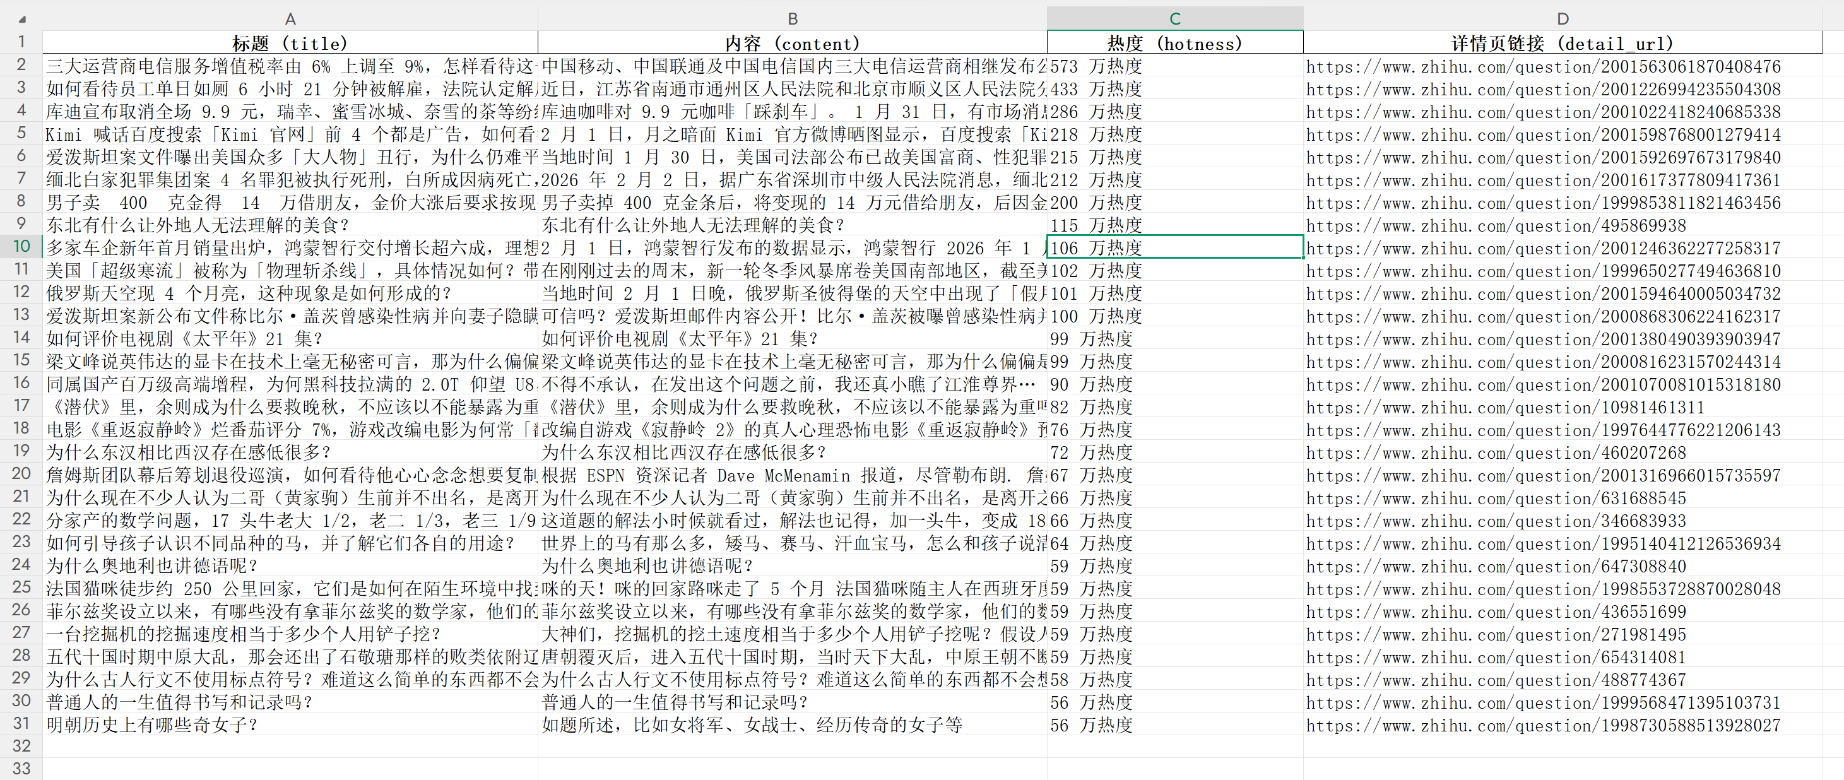This screenshot has width=1844, height=780.
Task: Select column A header
Action: pyautogui.click(x=290, y=18)
